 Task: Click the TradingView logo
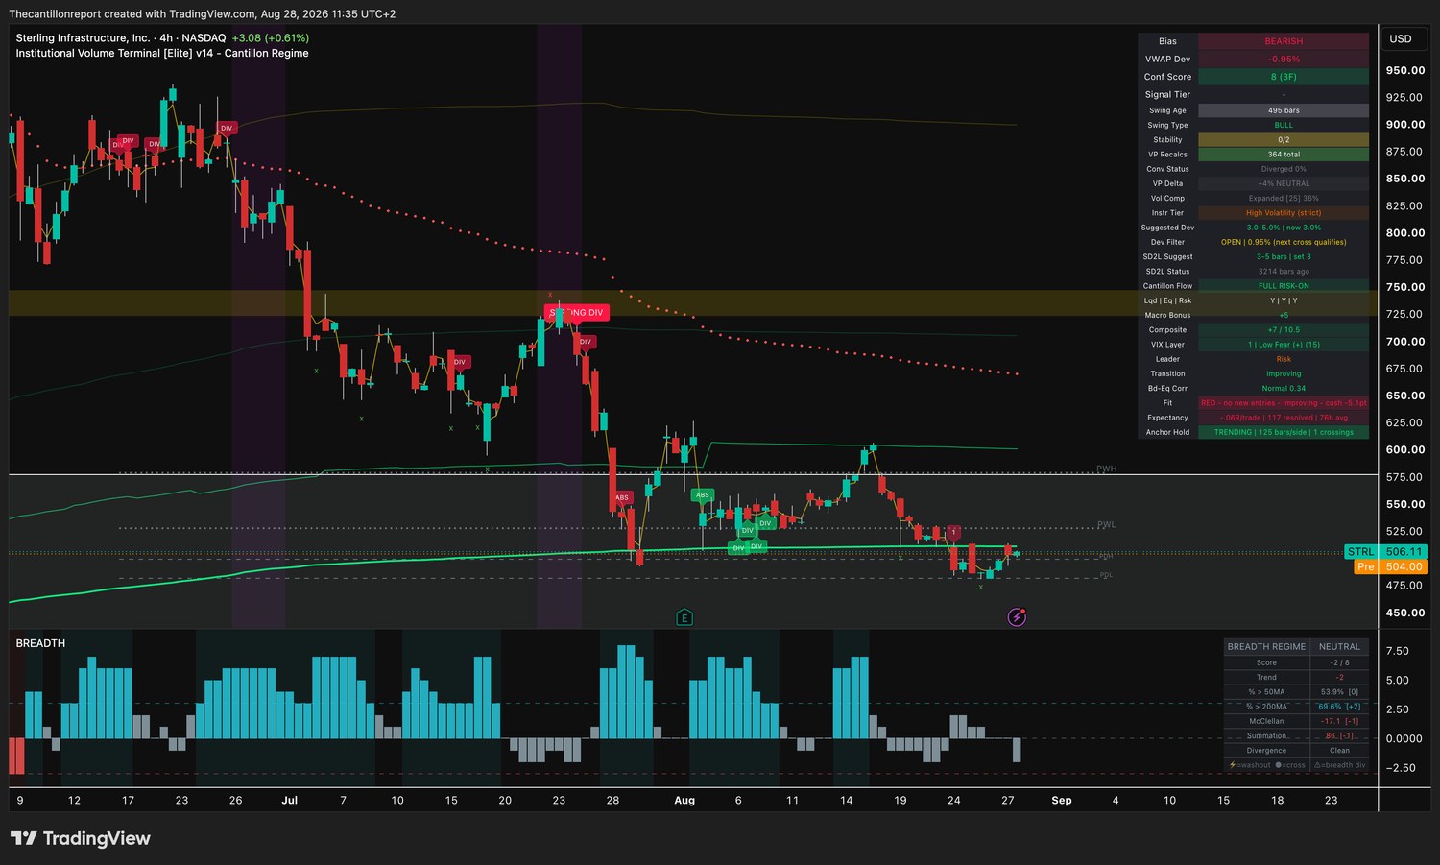81,838
